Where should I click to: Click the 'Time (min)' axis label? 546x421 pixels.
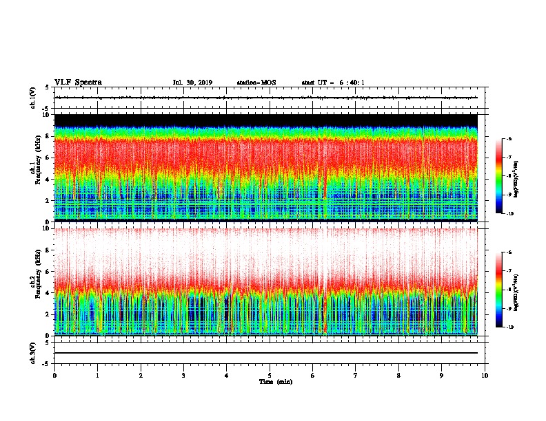276,382
